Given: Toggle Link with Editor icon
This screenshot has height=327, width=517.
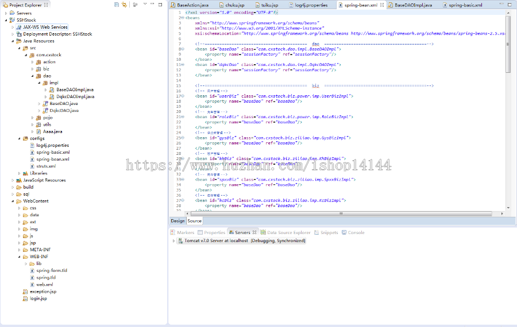Looking at the screenshot, I should (x=124, y=5).
